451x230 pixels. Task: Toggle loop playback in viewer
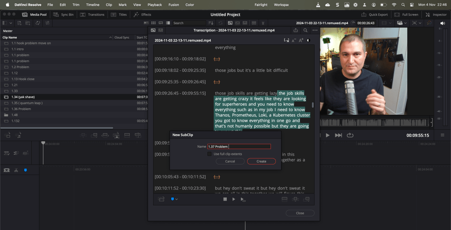pos(350,135)
